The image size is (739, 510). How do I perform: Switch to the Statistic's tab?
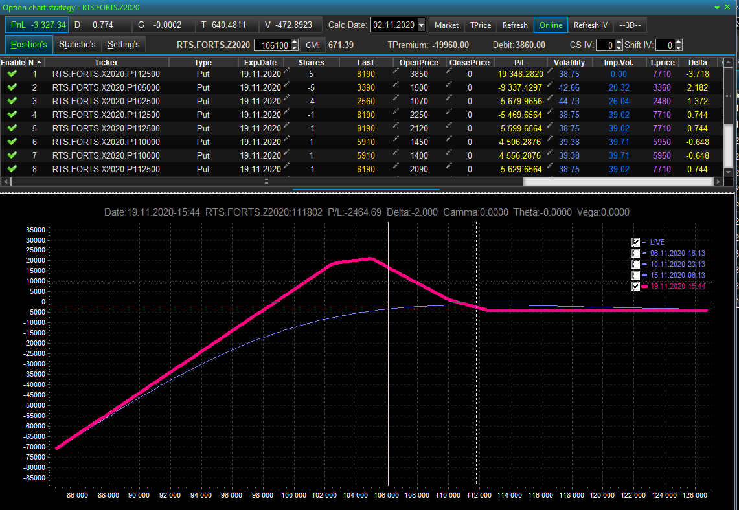77,45
